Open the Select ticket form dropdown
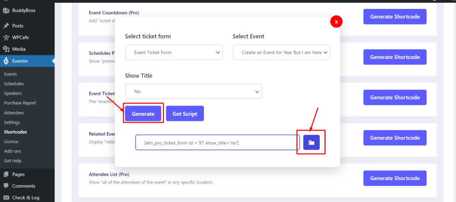Screen dimensions: 456x202 point(174,52)
